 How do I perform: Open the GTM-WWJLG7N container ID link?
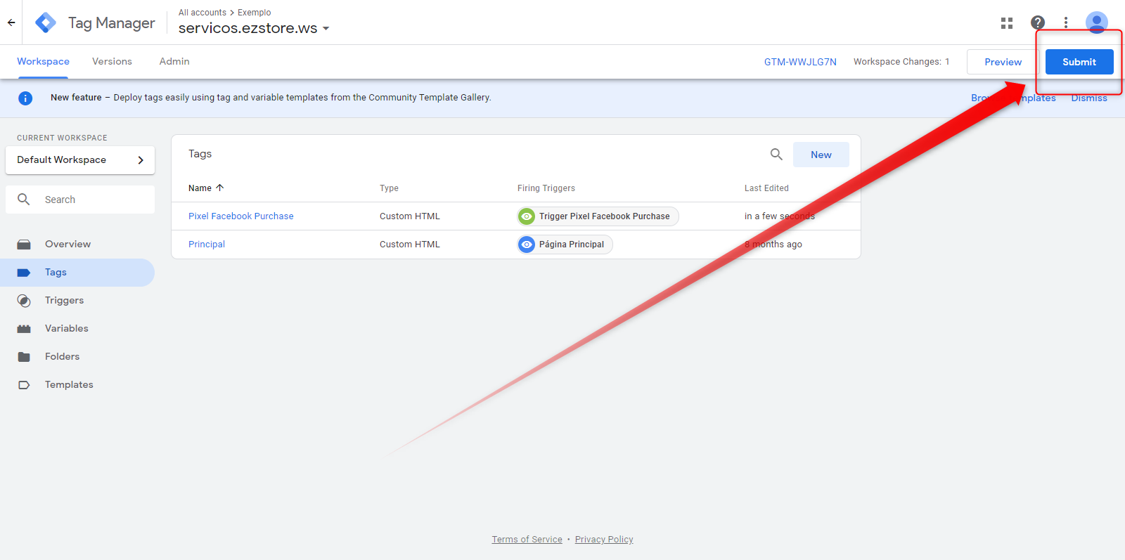click(800, 62)
